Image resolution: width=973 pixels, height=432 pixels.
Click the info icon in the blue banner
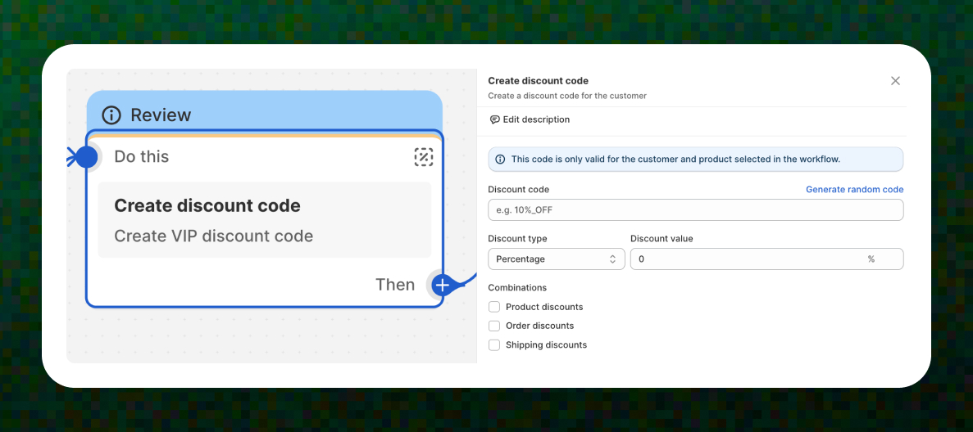coord(500,160)
